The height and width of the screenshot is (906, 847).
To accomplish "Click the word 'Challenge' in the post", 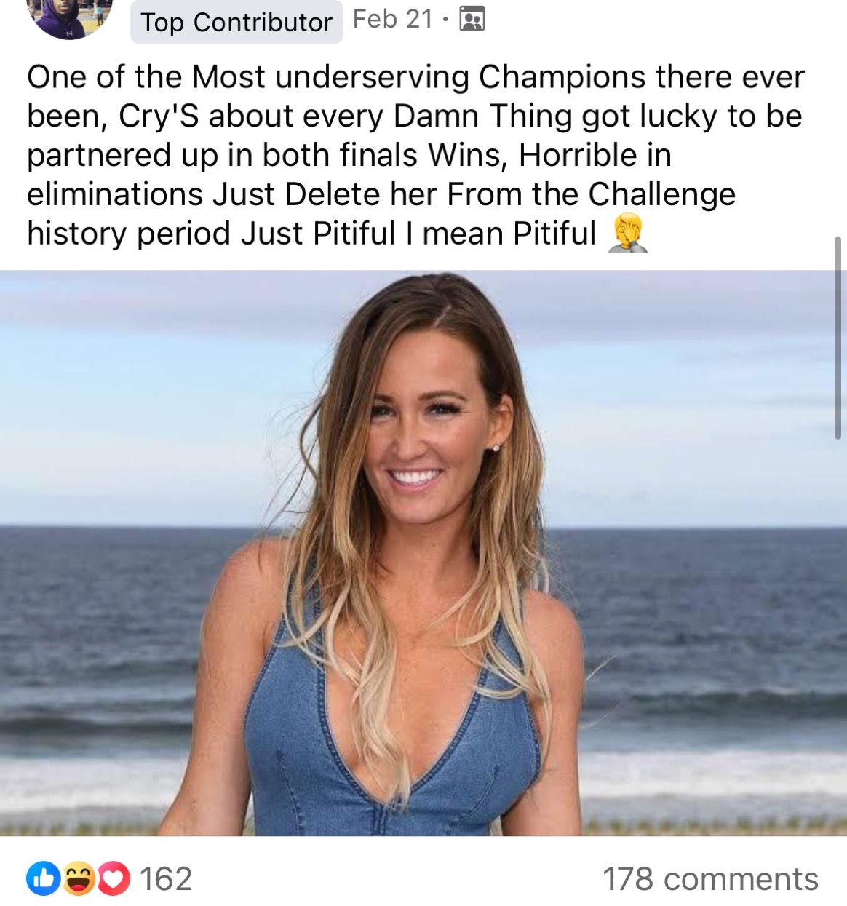I will coord(661,194).
